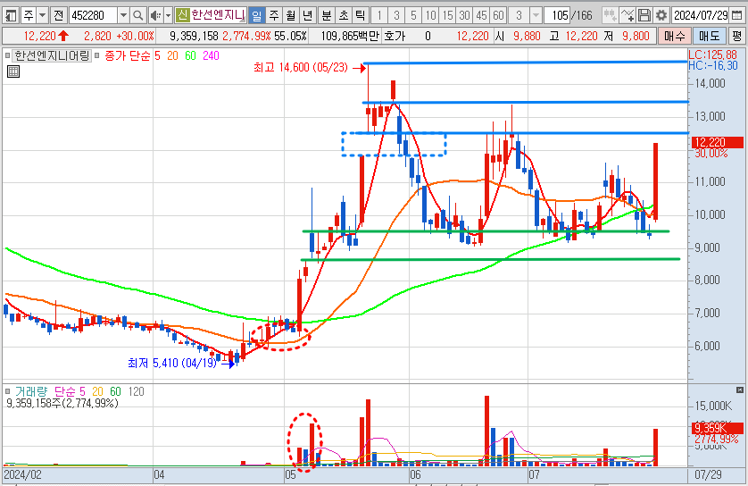Switch to 년 yearly chart tab
Image resolution: width=748 pixels, height=486 pixels.
pos(308,16)
